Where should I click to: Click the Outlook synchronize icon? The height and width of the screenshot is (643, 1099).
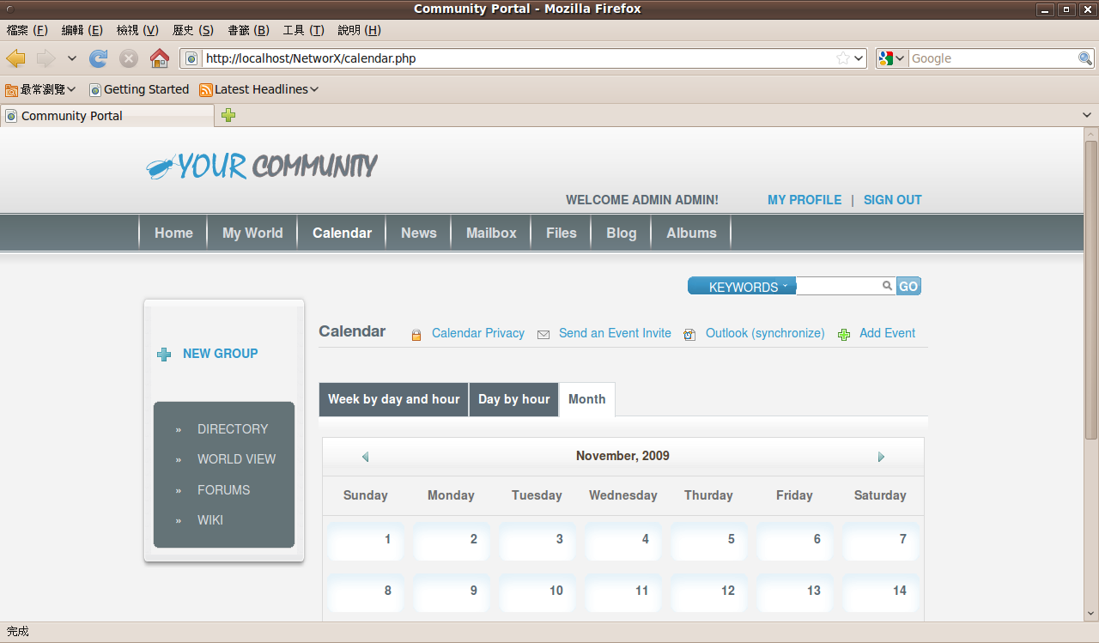click(689, 335)
